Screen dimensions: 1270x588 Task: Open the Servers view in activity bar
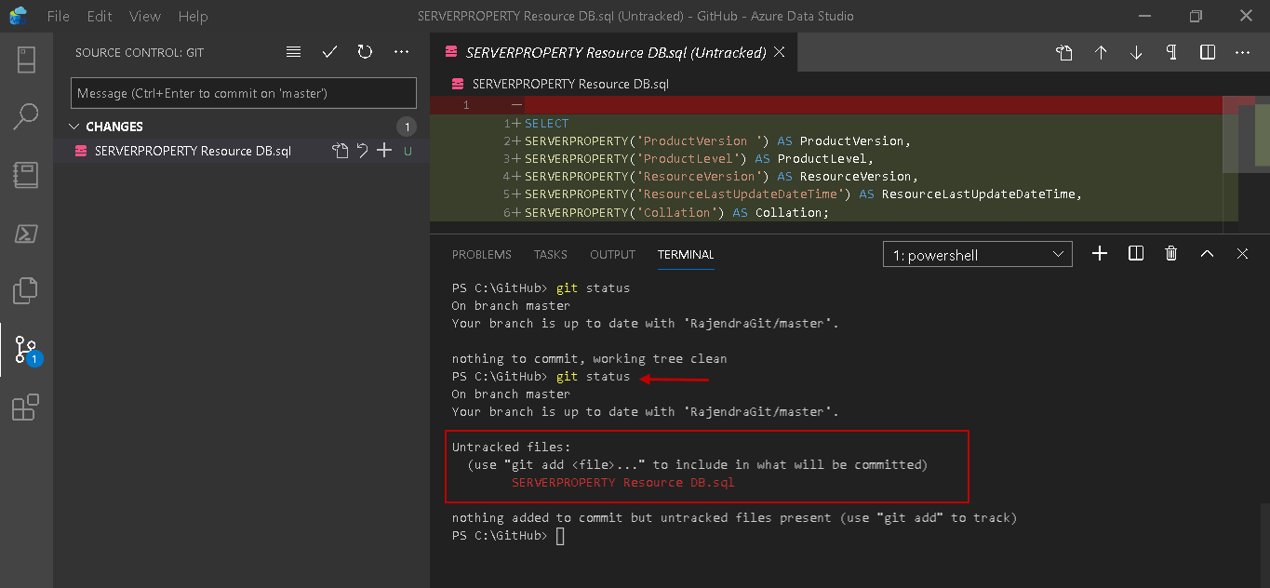pyautogui.click(x=26, y=59)
